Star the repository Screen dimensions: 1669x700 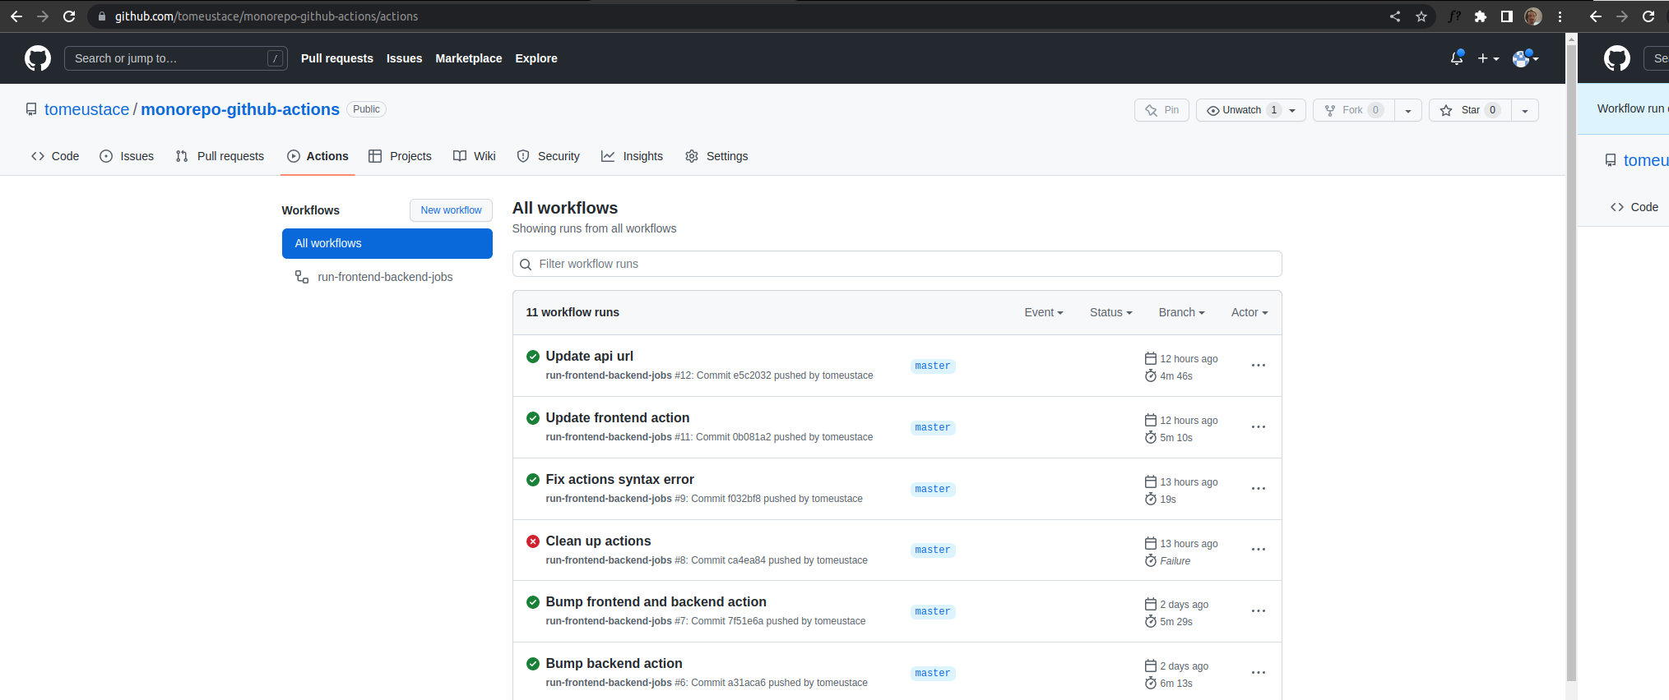click(1471, 110)
